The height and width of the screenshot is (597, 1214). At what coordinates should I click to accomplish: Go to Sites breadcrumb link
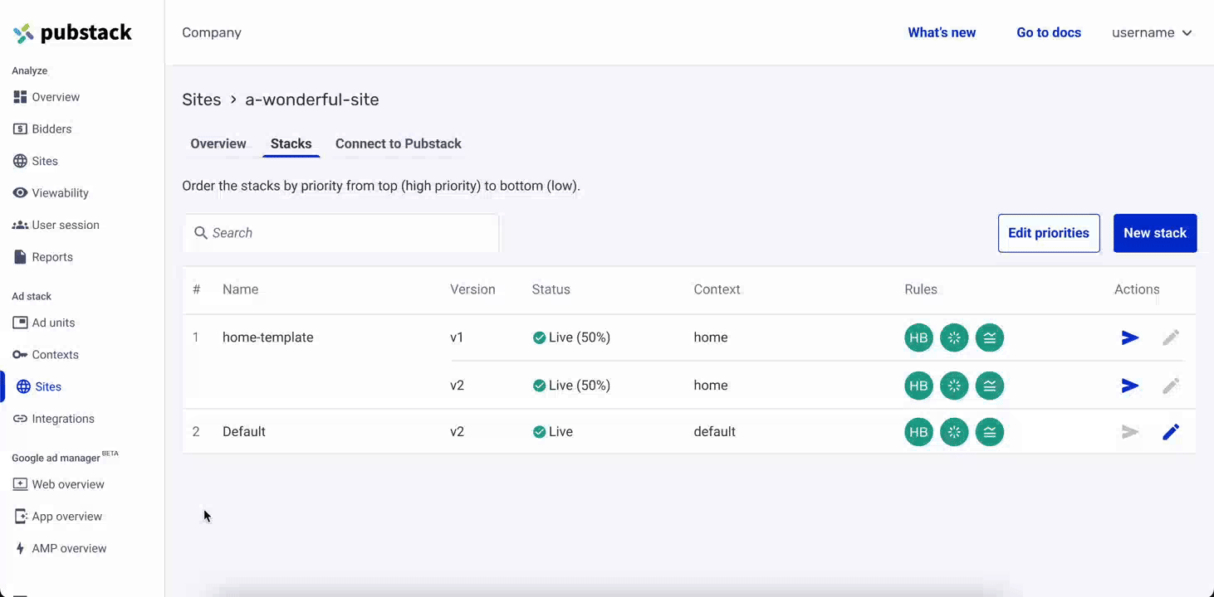click(202, 99)
